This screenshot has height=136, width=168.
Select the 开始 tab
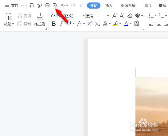coord(94,6)
